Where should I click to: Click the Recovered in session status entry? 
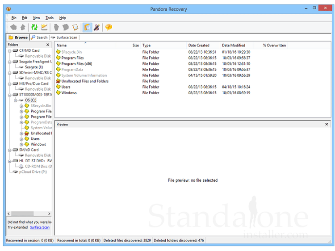pyautogui.click(x=29, y=241)
